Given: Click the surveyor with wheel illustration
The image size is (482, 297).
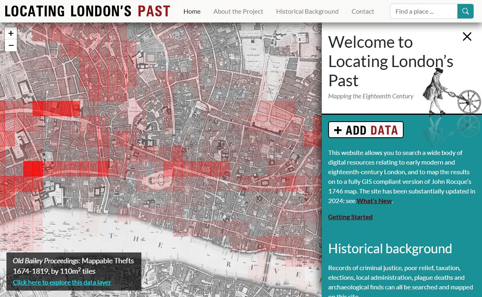Looking at the screenshot, I should tap(452, 92).
